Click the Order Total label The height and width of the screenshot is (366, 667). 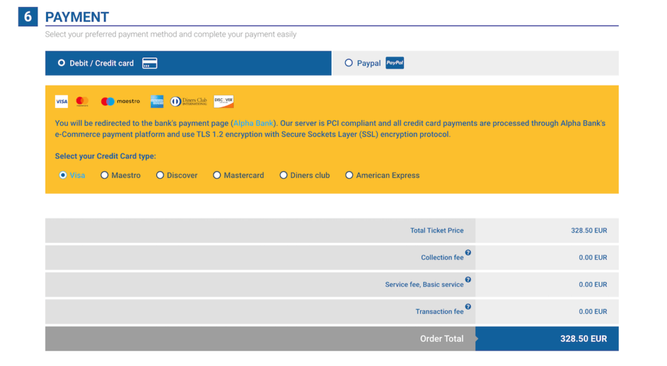(x=442, y=339)
